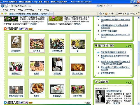Viewport: 140px width, 105px height.
Task: Click the orange RSS Feeds toolbar icon
Action: coord(106,14)
